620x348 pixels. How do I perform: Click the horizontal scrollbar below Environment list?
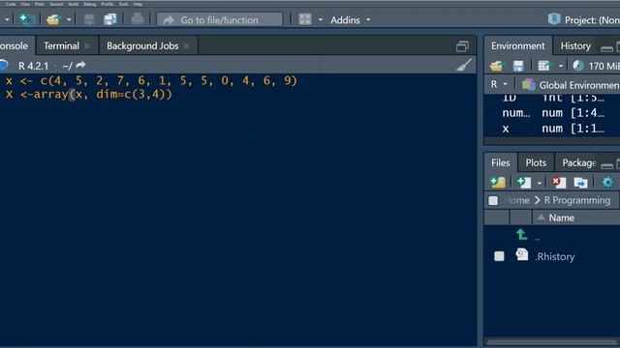(552, 141)
